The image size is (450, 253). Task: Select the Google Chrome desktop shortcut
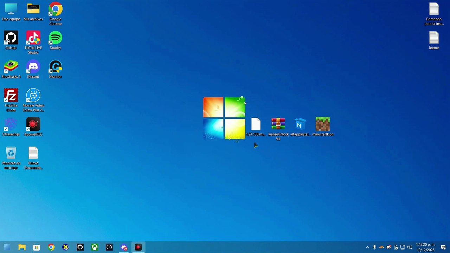55,14
